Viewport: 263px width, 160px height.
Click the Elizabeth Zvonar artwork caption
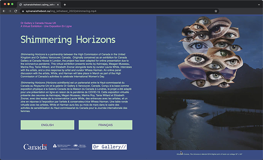pos(210,154)
